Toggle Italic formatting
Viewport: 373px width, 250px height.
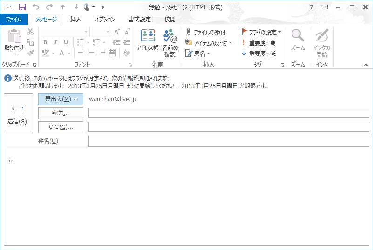55,42
